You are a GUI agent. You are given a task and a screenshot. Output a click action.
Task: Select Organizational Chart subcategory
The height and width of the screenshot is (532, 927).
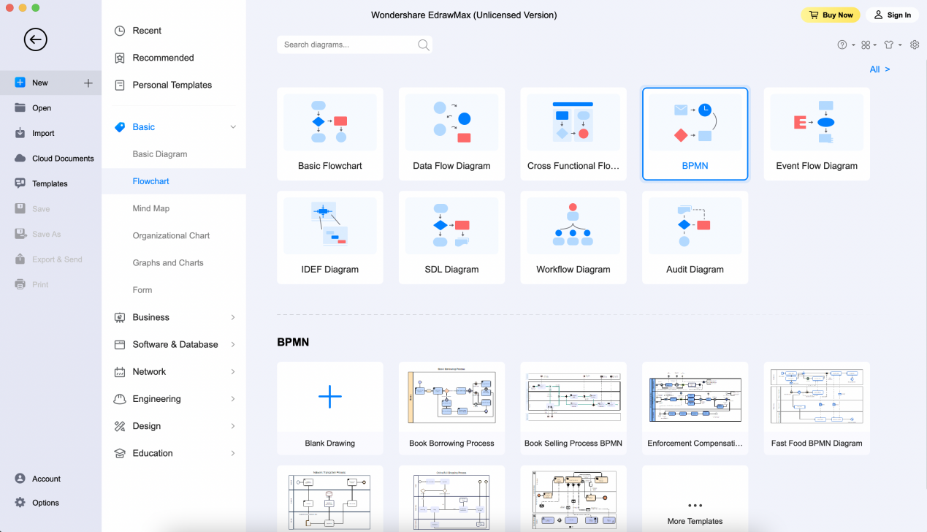(x=171, y=235)
